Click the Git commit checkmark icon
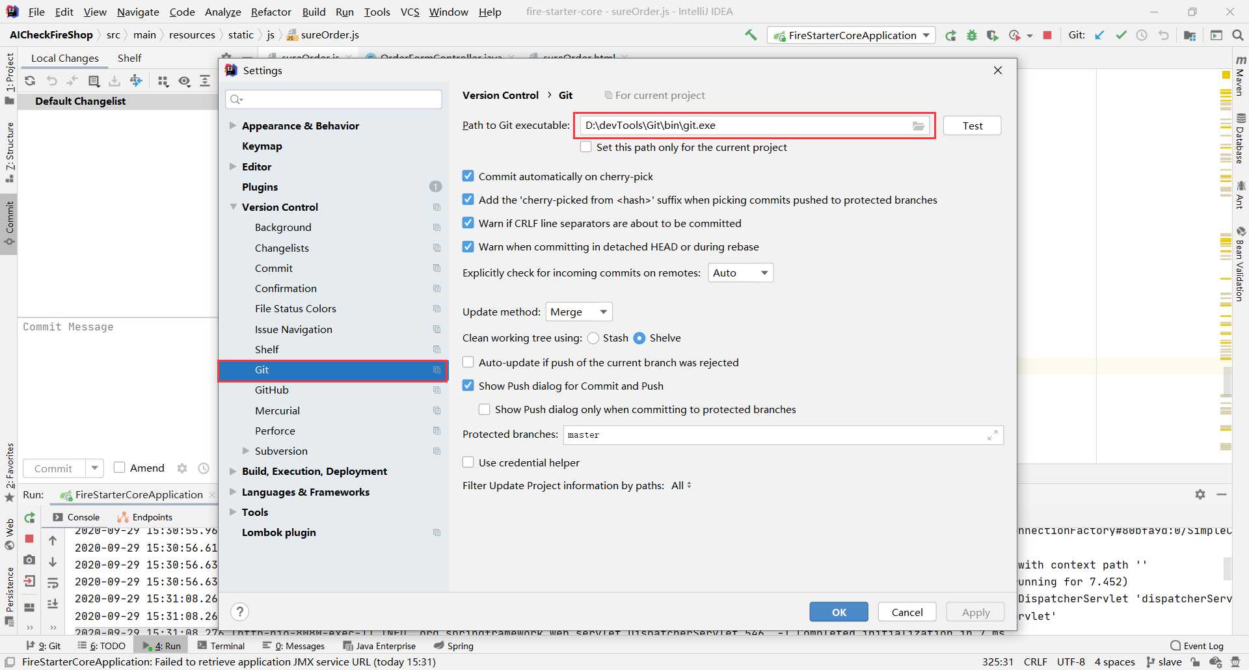The width and height of the screenshot is (1249, 670). (1121, 35)
